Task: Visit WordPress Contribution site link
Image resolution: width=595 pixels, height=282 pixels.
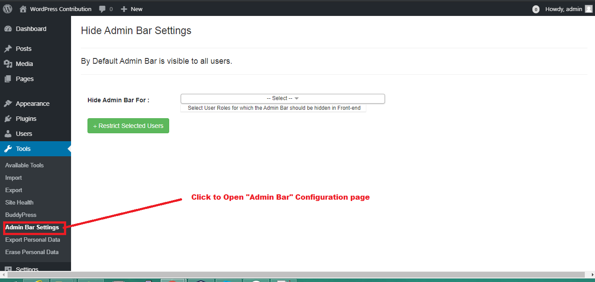Action: 61,9
